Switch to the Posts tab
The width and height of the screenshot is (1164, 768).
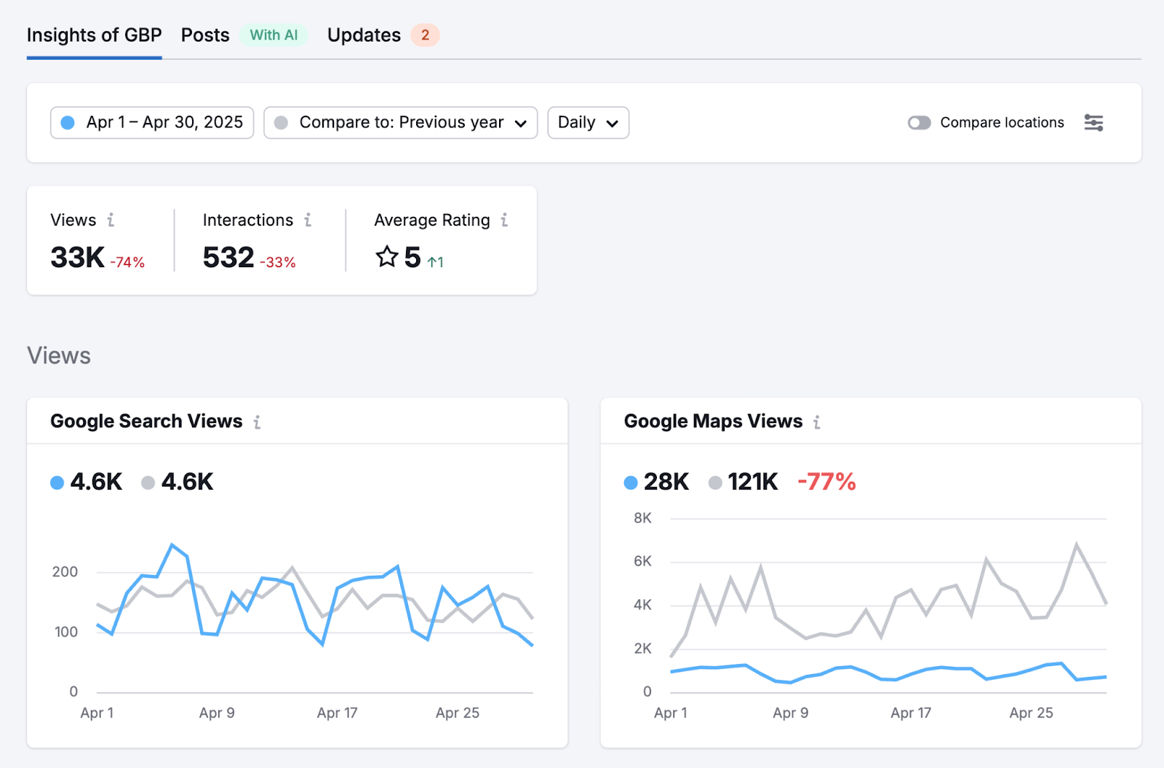click(204, 34)
